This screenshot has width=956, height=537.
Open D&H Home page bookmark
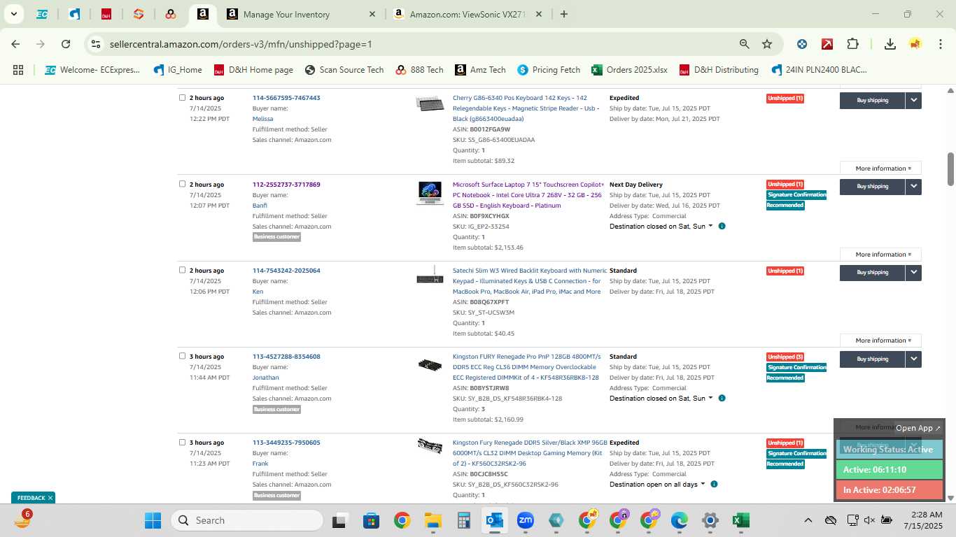pyautogui.click(x=253, y=70)
